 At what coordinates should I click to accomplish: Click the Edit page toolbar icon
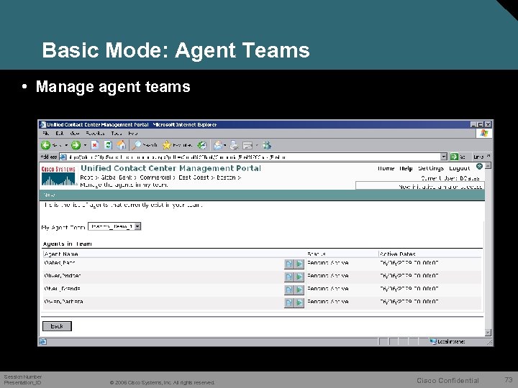[247, 145]
